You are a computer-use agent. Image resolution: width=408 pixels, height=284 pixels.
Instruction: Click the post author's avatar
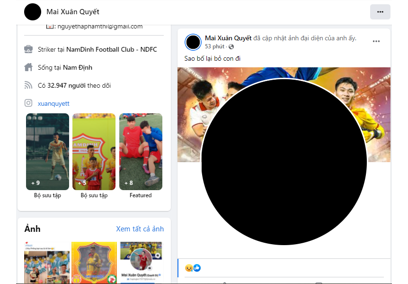193,42
